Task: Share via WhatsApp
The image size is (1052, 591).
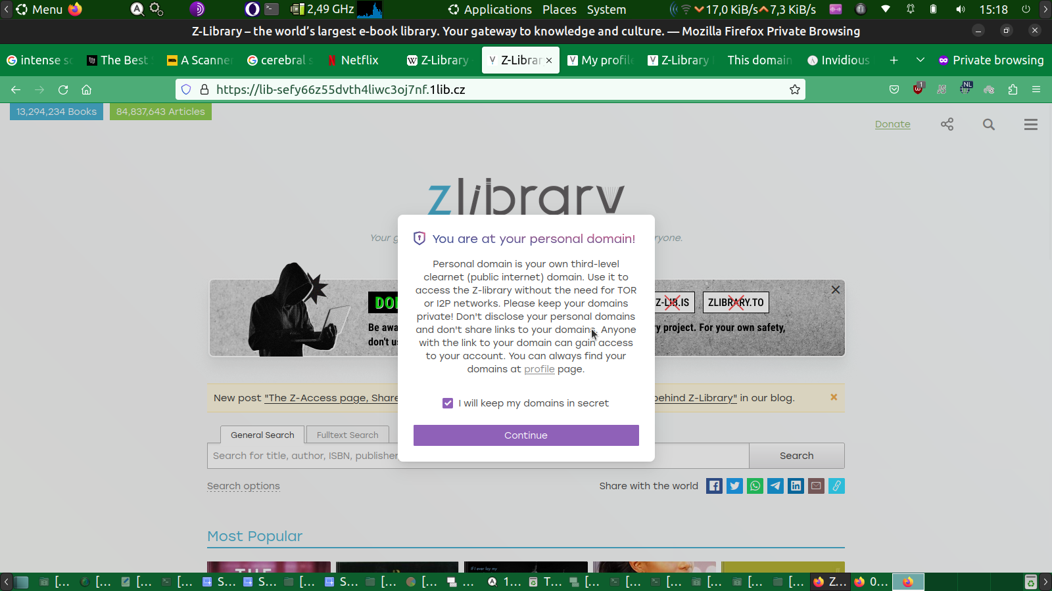Action: coord(755,486)
